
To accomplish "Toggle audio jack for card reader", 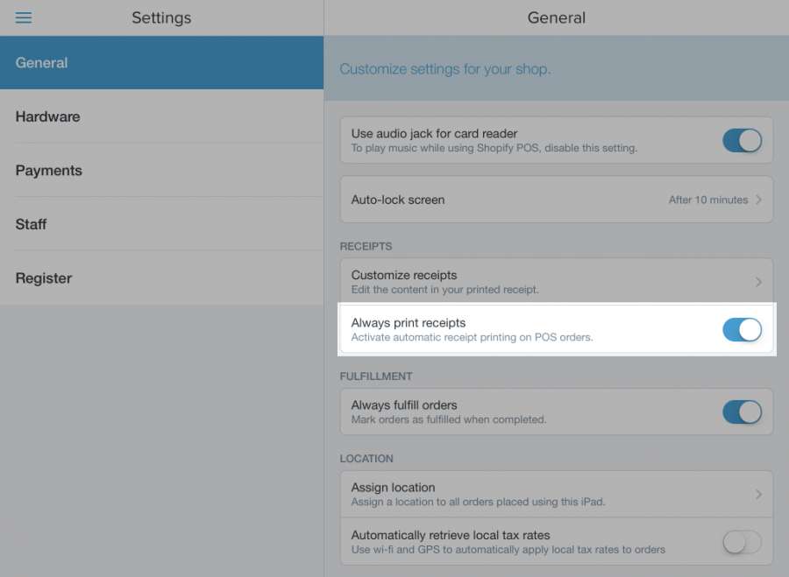I will [x=743, y=140].
